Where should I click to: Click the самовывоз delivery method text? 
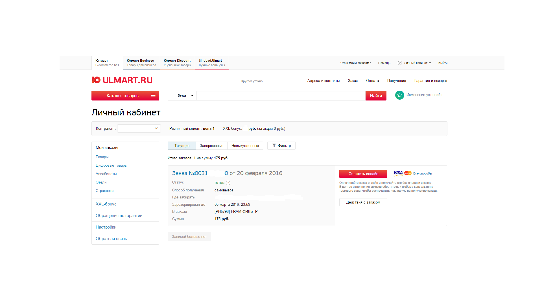point(224,190)
